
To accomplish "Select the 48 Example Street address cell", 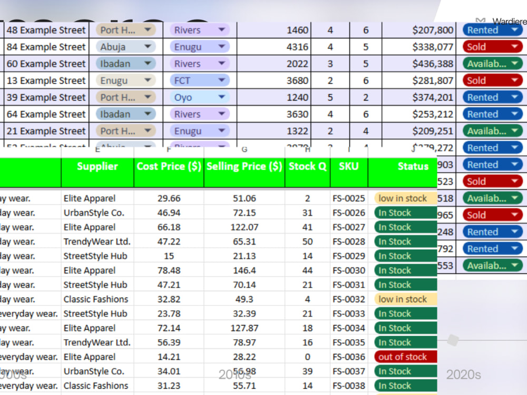I will click(x=46, y=30).
